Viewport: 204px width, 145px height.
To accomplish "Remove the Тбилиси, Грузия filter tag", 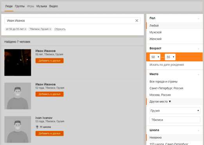I will [x=50, y=29].
